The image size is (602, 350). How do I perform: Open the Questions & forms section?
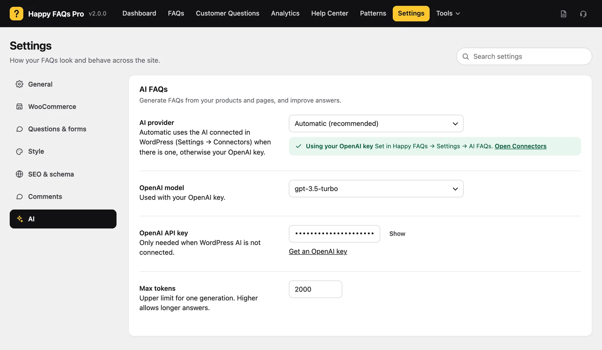click(63, 129)
